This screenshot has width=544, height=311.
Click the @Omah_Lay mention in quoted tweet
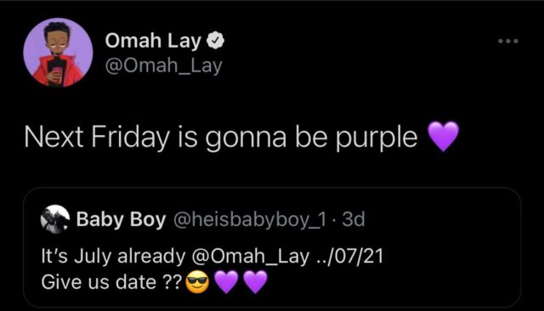pos(250,257)
